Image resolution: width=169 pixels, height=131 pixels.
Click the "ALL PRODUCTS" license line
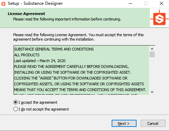click(x=27, y=55)
